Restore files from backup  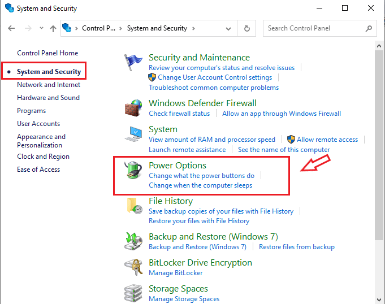(297, 247)
